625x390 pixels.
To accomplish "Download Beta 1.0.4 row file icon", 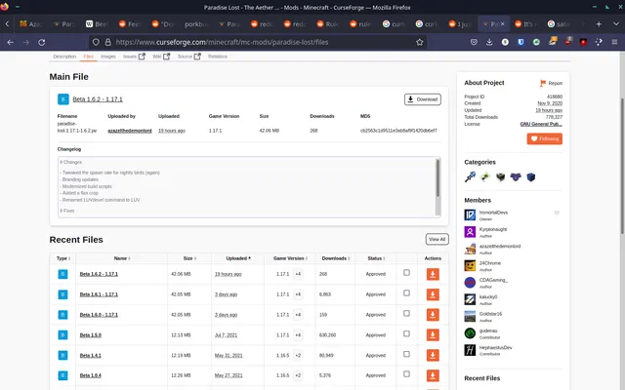I will [x=433, y=375].
